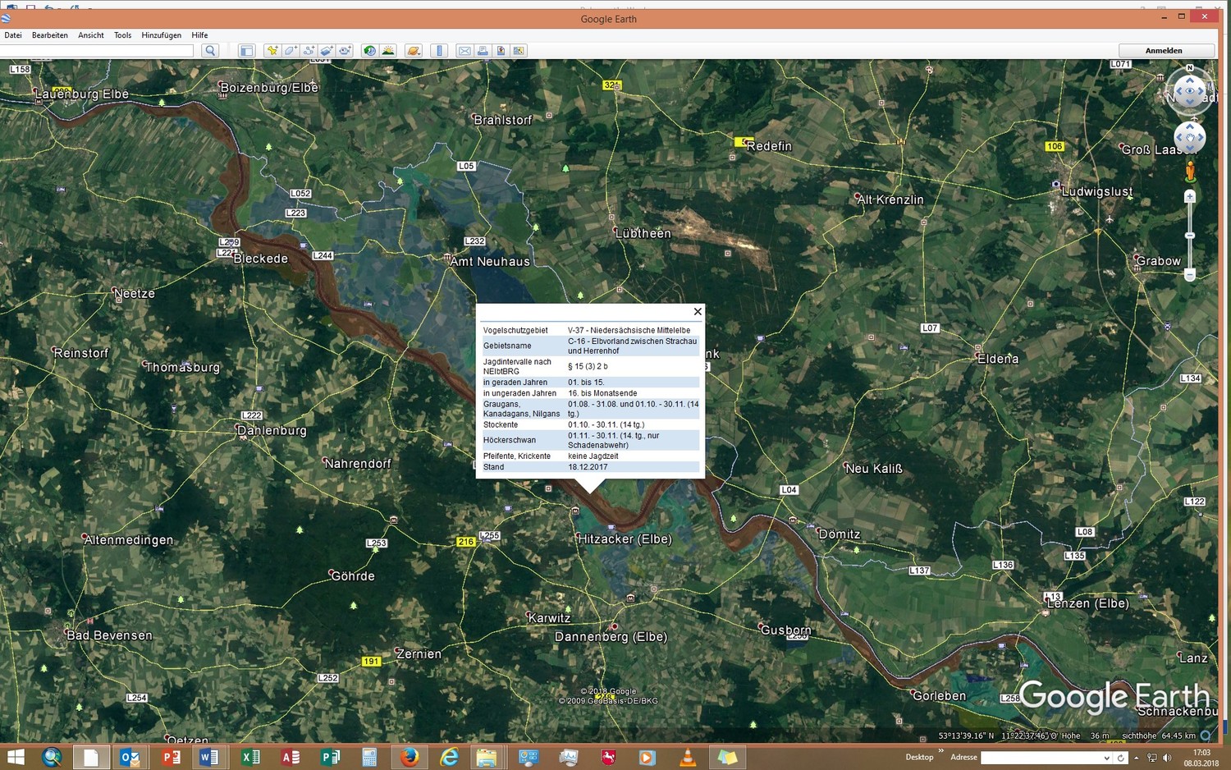
Task: Add an image overlay
Action: click(327, 51)
